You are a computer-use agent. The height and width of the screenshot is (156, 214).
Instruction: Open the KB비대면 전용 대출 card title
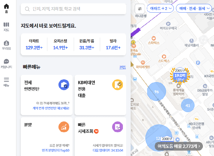(86, 89)
